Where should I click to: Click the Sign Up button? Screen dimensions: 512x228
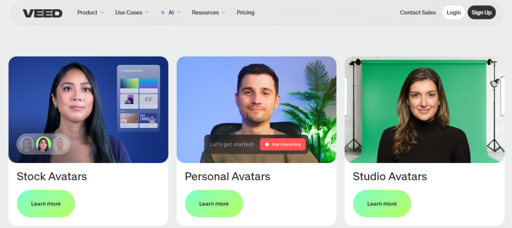click(x=482, y=12)
